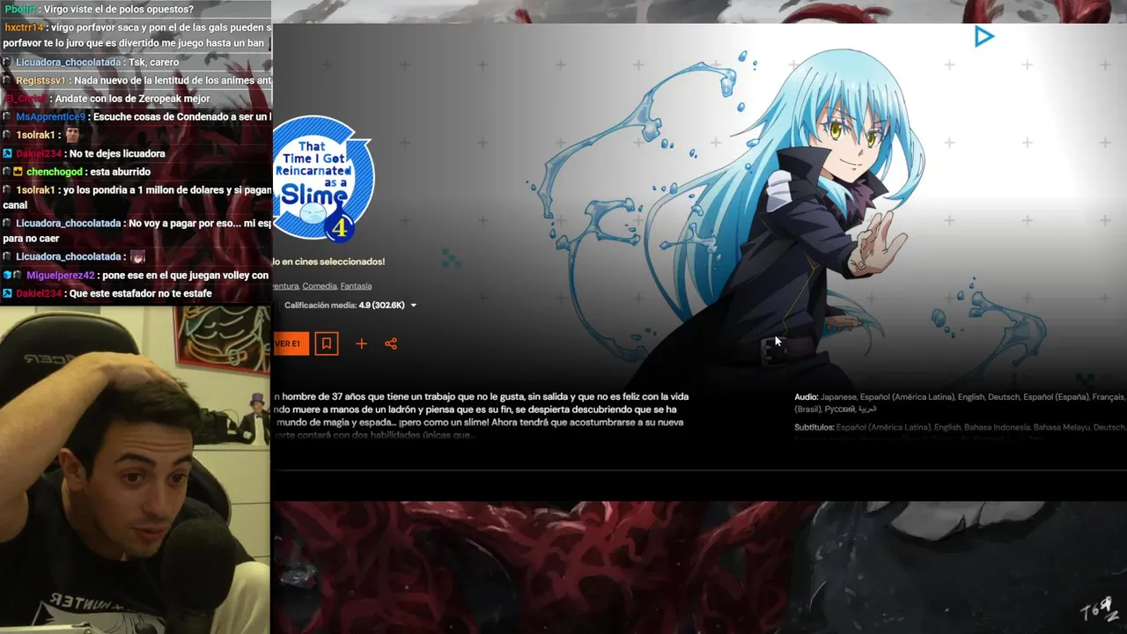Click username MsApprentice9 in chat
The image size is (1127, 634).
(50, 117)
